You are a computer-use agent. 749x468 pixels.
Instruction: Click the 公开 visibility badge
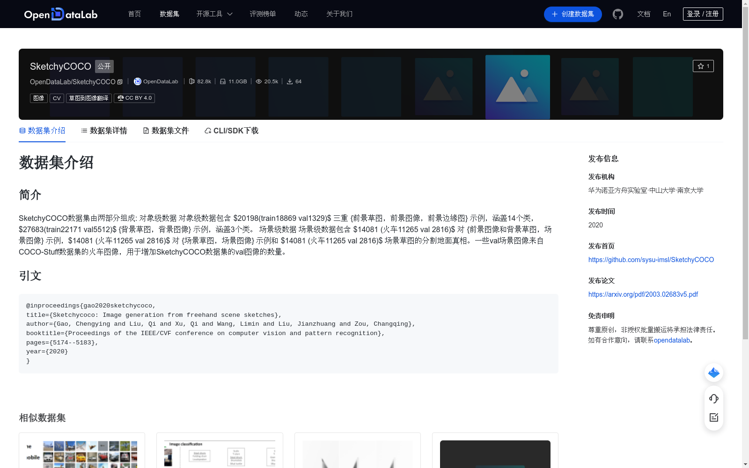tap(104, 66)
